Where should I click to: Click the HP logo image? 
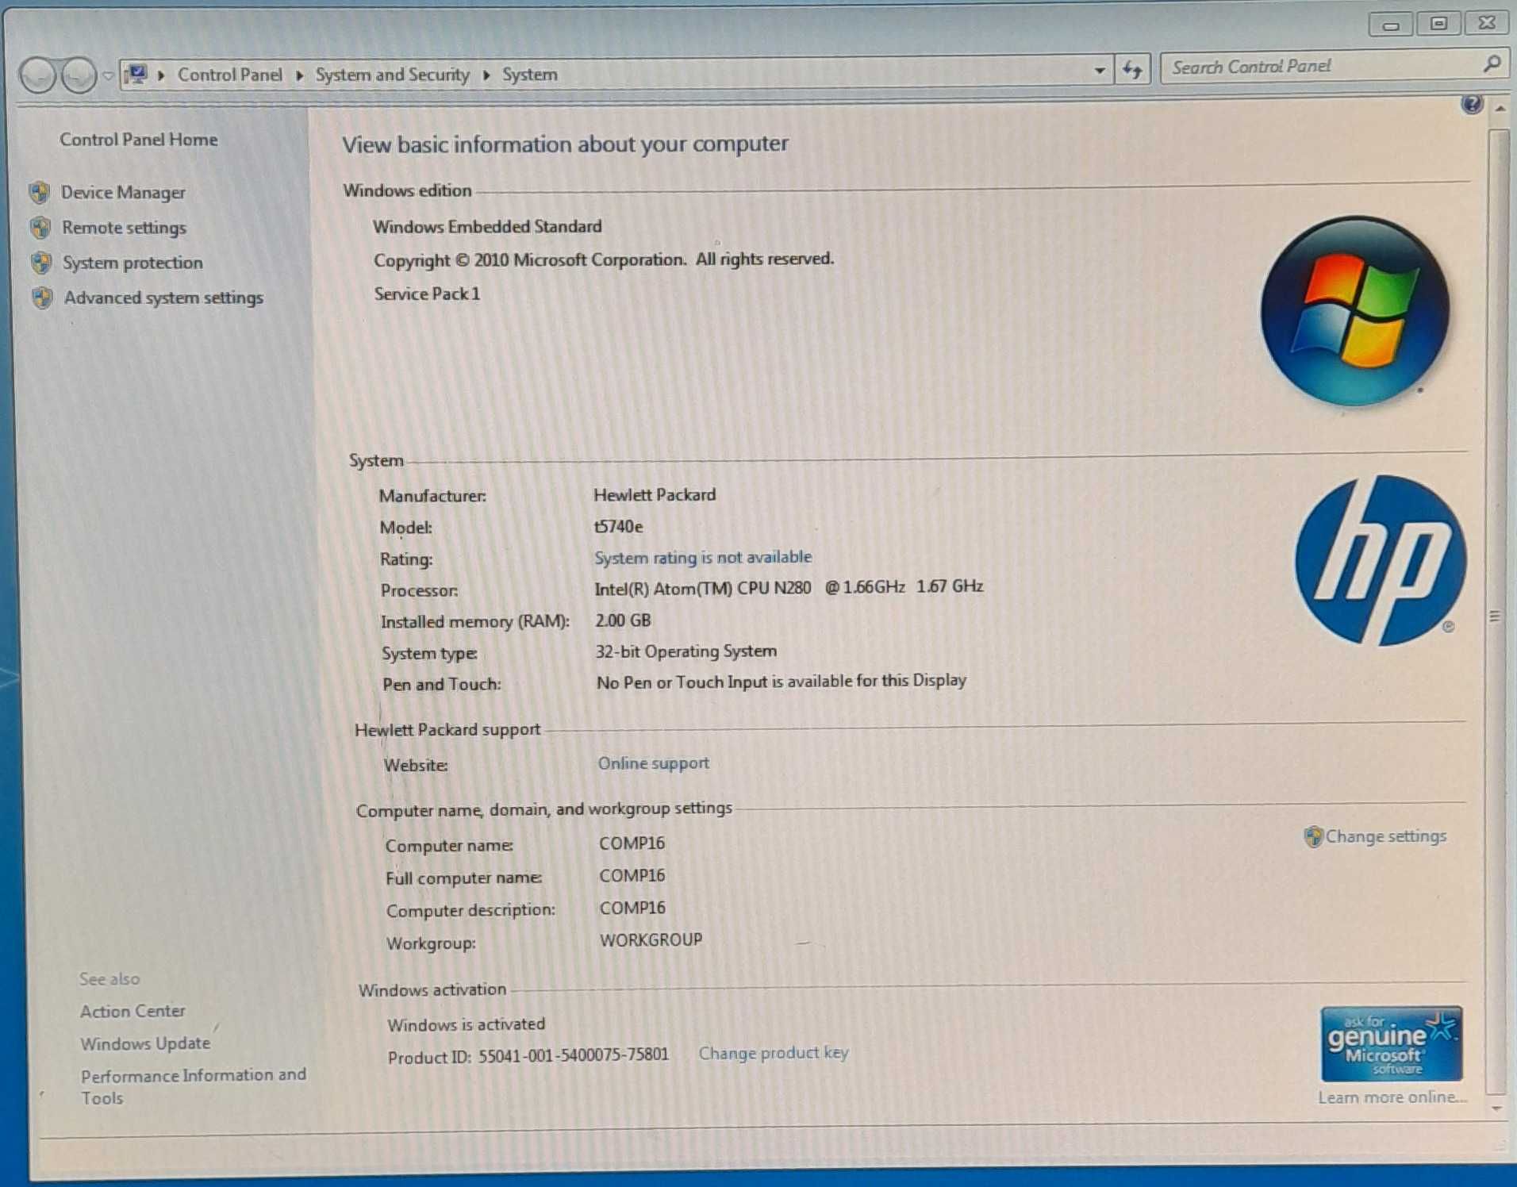(1380, 560)
